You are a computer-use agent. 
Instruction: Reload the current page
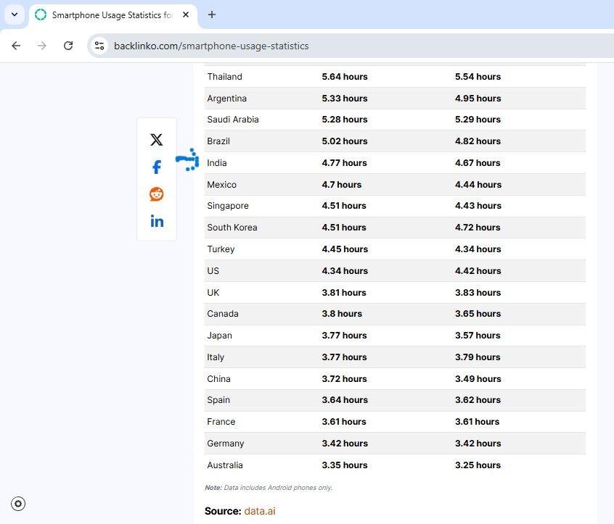point(68,46)
